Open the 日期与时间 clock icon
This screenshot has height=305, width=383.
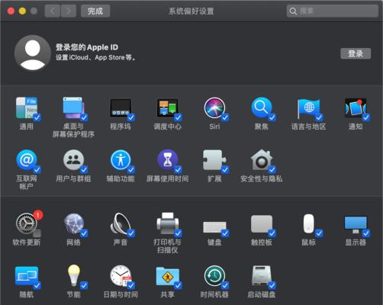point(121,276)
